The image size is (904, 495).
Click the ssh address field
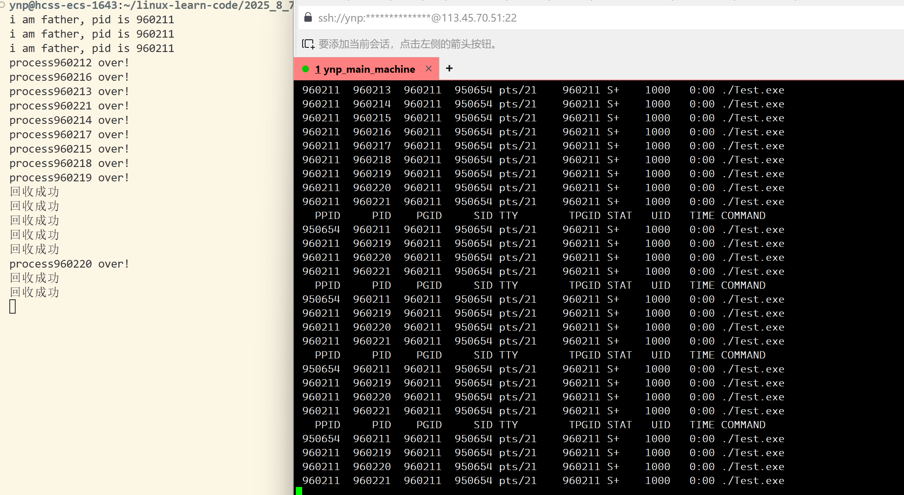[601, 18]
